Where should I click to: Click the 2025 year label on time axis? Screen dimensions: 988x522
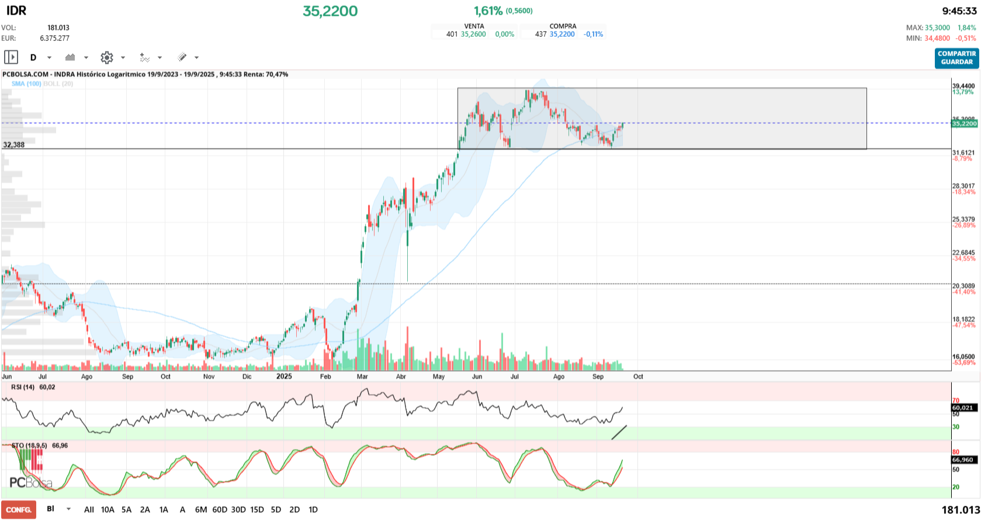point(284,376)
